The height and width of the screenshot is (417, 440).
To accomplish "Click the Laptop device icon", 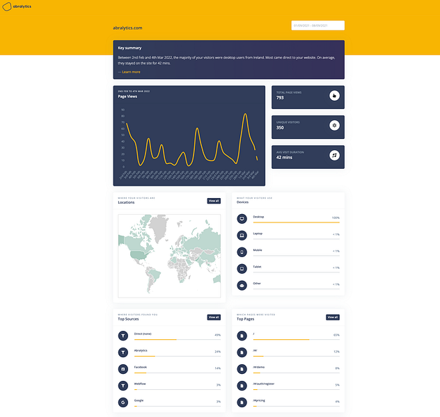I will coord(242,236).
